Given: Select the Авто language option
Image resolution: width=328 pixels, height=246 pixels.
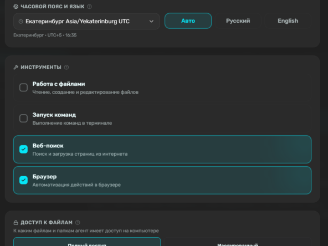Looking at the screenshot, I should pyautogui.click(x=188, y=20).
